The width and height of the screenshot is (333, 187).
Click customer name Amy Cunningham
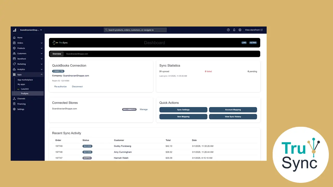click(123, 152)
